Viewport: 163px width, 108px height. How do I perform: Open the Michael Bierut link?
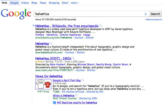tap(86, 65)
